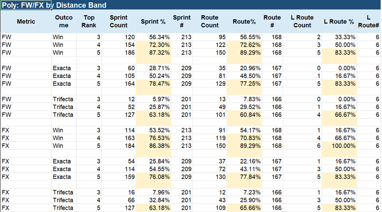
Task: Click the 'Route Count' header cell
Action: (209, 21)
